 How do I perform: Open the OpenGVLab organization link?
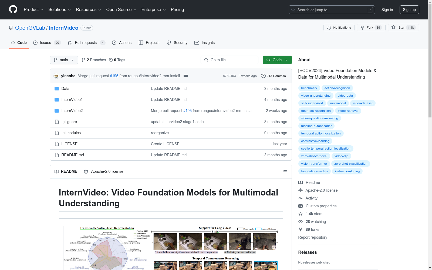pos(30,28)
